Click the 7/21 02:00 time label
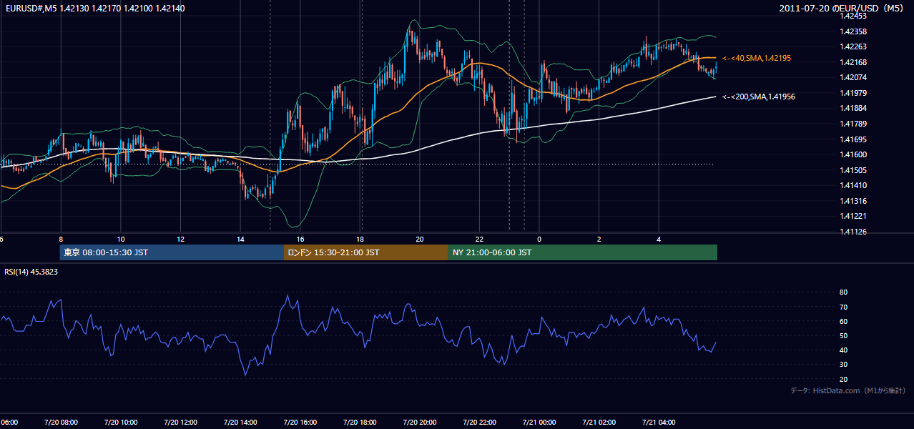This screenshot has width=914, height=429. [x=599, y=423]
